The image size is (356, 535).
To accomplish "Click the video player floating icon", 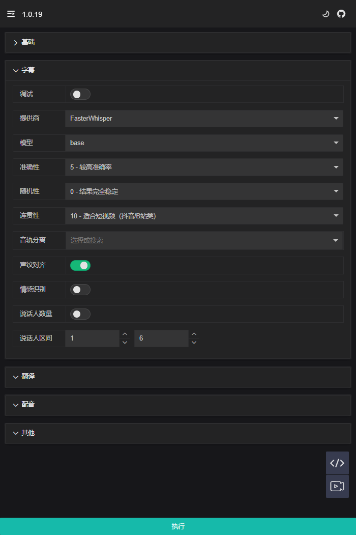I will [337, 486].
